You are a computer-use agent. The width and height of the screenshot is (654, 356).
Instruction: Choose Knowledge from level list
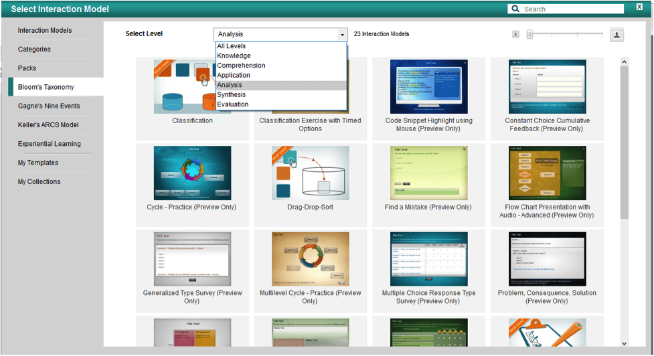281,56
